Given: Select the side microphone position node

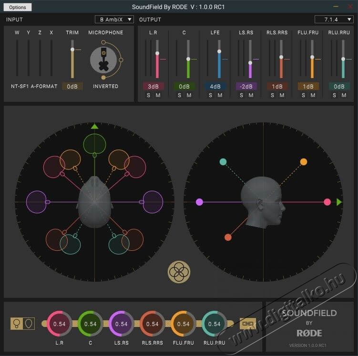Looking at the screenshot, I should 121,60.
